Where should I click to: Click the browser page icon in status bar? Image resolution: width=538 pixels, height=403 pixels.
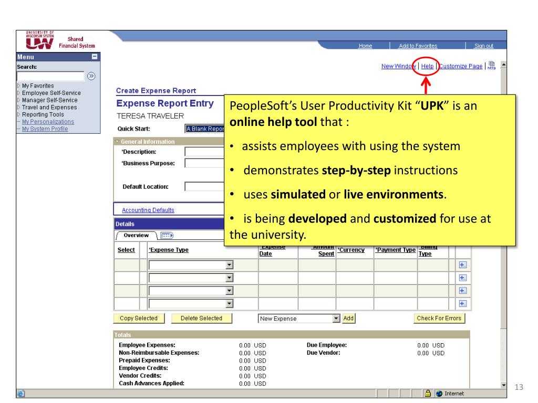click(20, 394)
